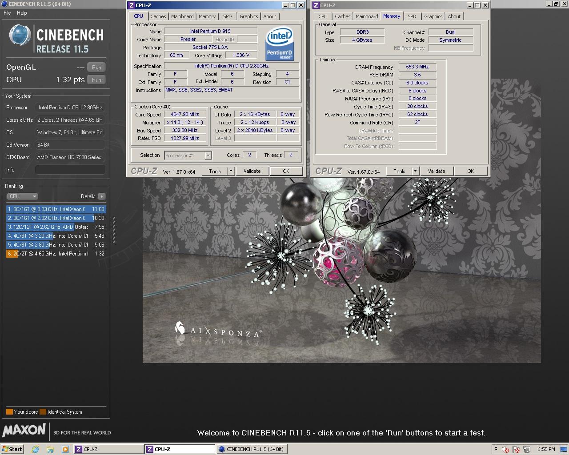Open the CPU ranking dropdown in Cinebench
Image resolution: width=569 pixels, height=455 pixels.
[x=22, y=196]
